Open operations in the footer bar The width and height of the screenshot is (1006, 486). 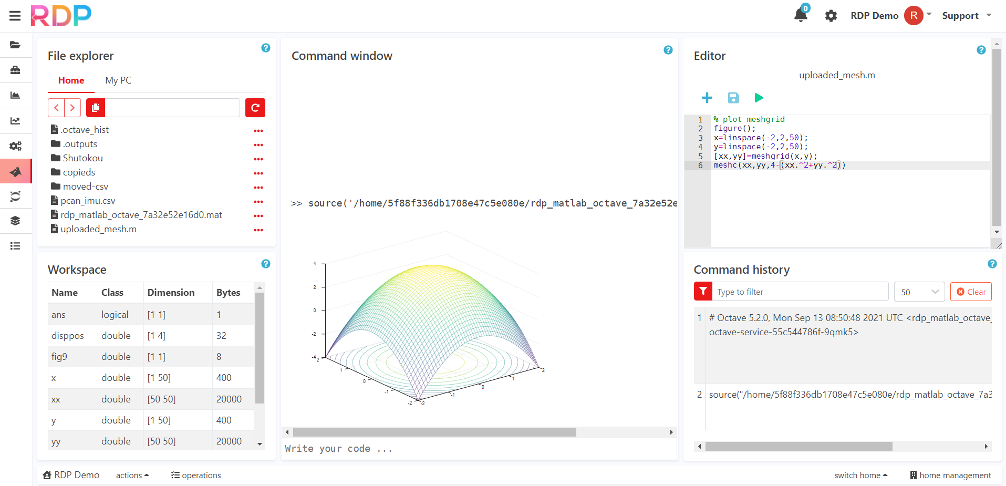[x=196, y=475]
